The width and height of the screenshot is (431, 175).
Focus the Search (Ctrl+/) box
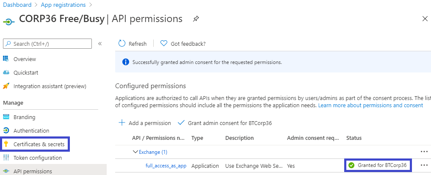47,44
